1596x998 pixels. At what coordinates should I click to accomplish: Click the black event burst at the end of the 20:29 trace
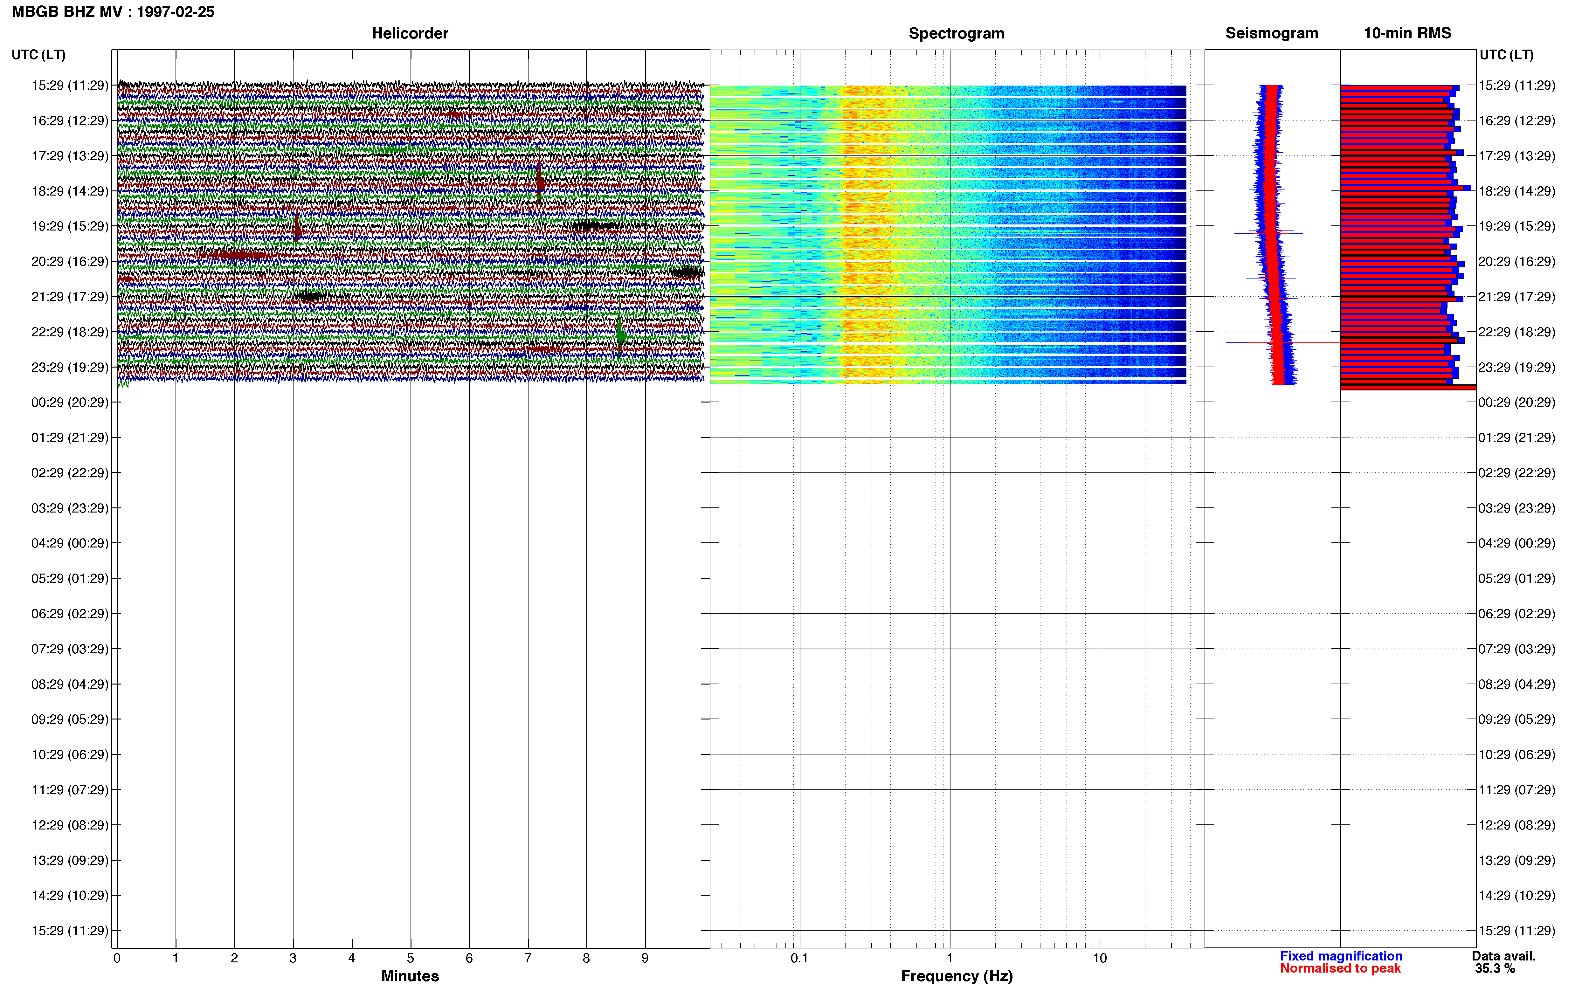coord(687,272)
